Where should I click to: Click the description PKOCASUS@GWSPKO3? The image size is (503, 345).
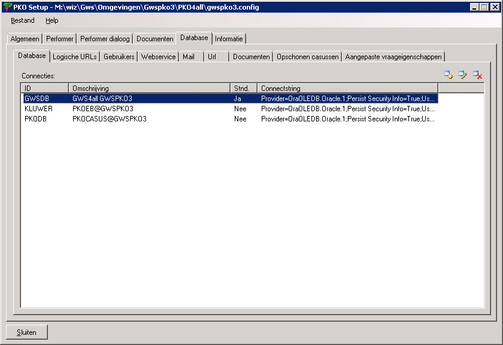tap(110, 119)
